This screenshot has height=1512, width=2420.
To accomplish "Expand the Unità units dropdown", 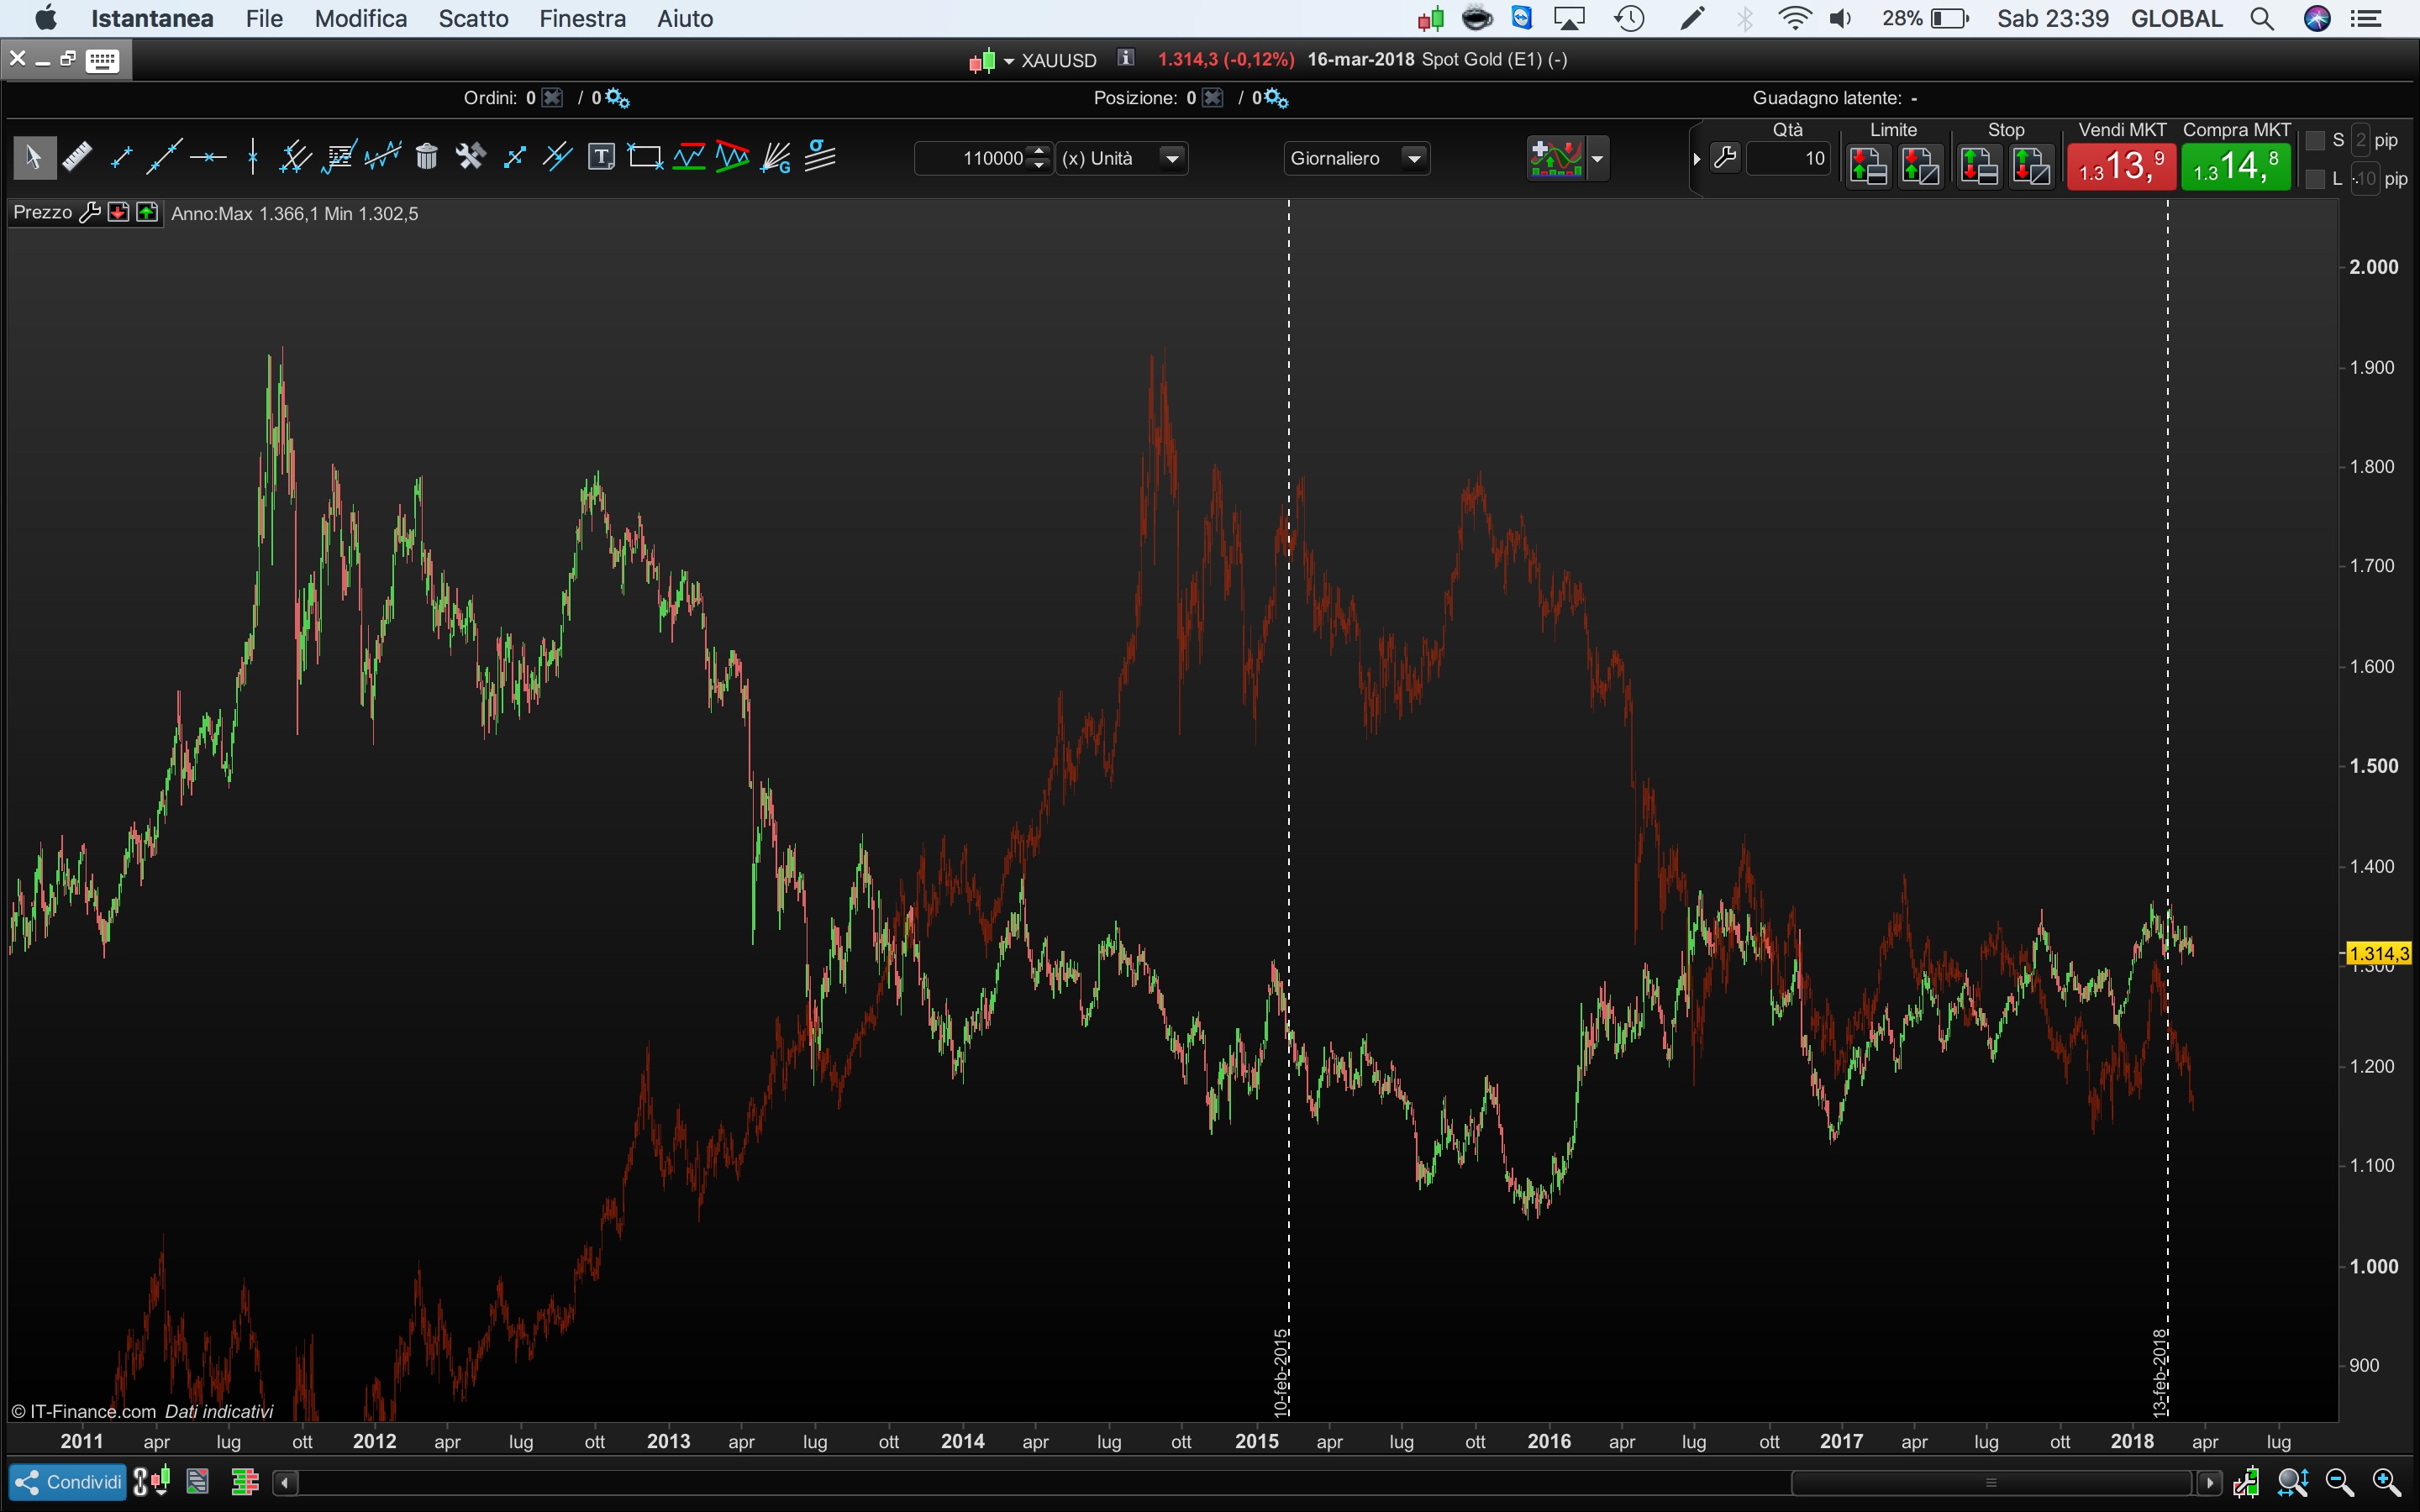I will pos(1172,158).
